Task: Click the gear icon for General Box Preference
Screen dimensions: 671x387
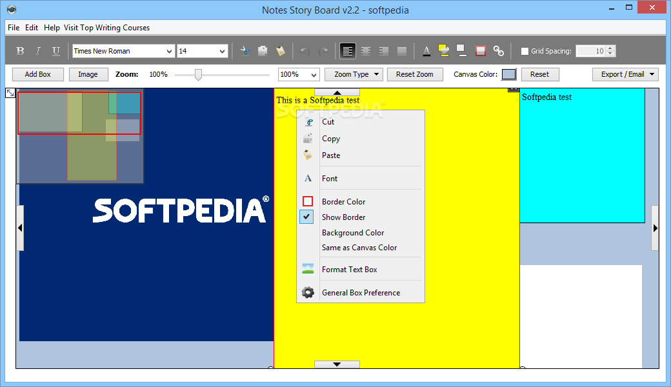Action: click(x=308, y=292)
